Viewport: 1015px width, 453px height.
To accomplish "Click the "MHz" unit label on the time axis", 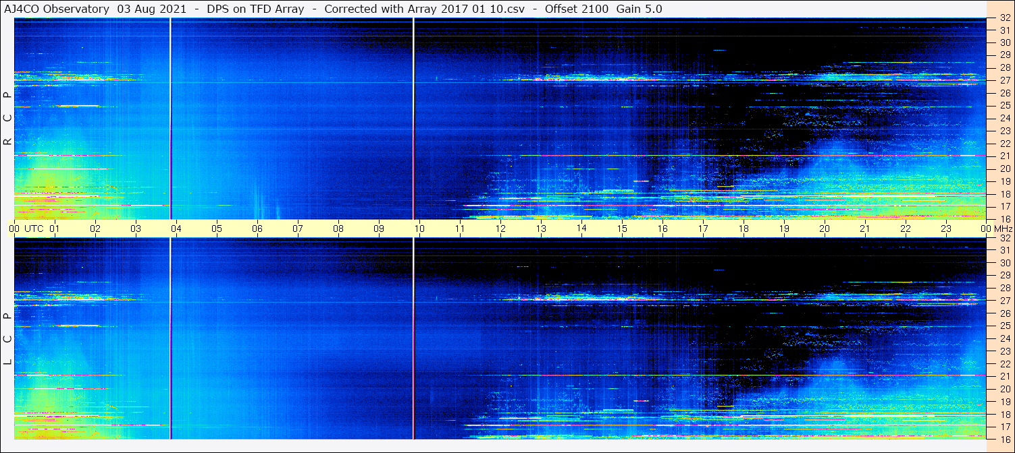I will [1003, 229].
